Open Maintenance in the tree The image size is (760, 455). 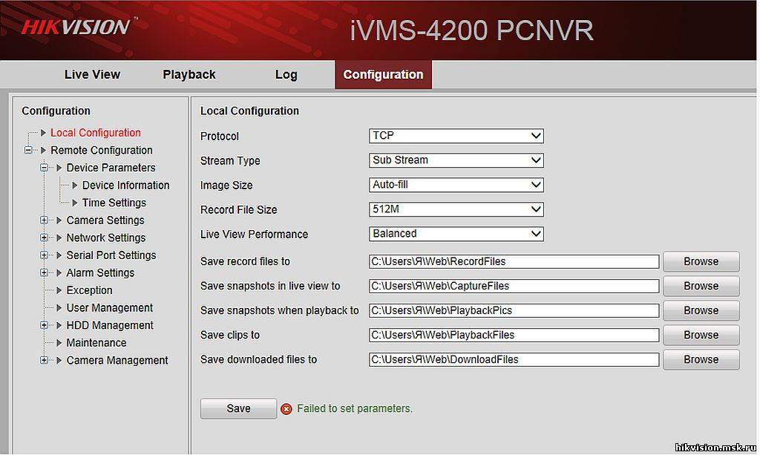click(96, 343)
